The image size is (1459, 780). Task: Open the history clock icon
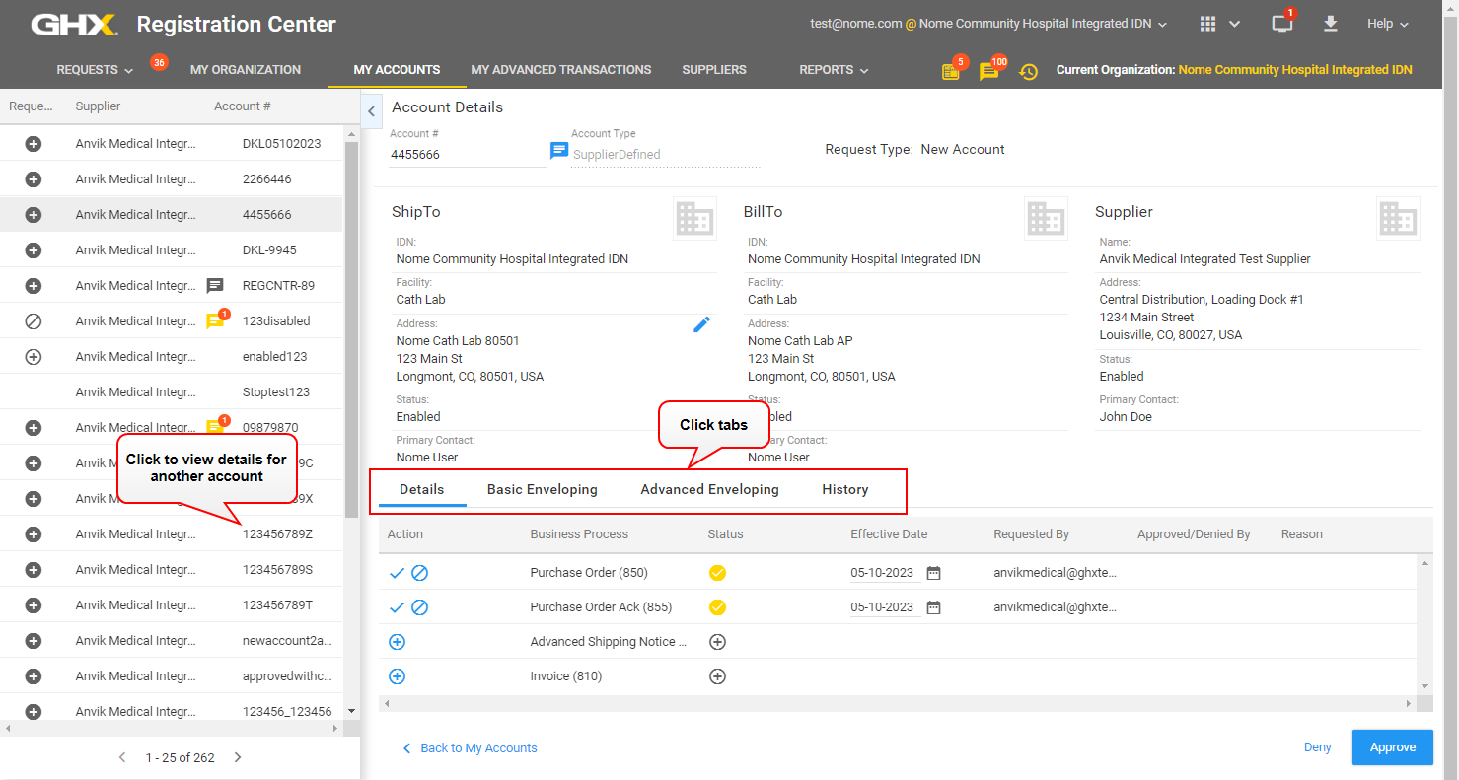1028,72
